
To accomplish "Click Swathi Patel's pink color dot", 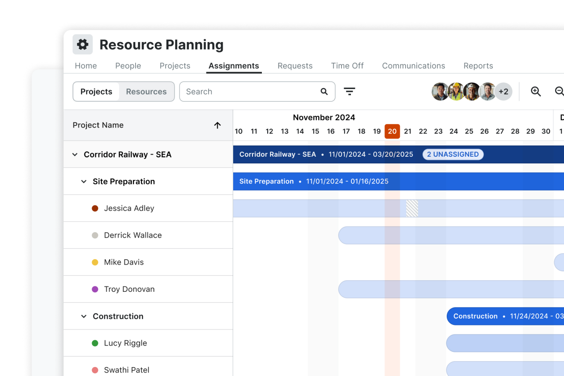I will tap(95, 370).
